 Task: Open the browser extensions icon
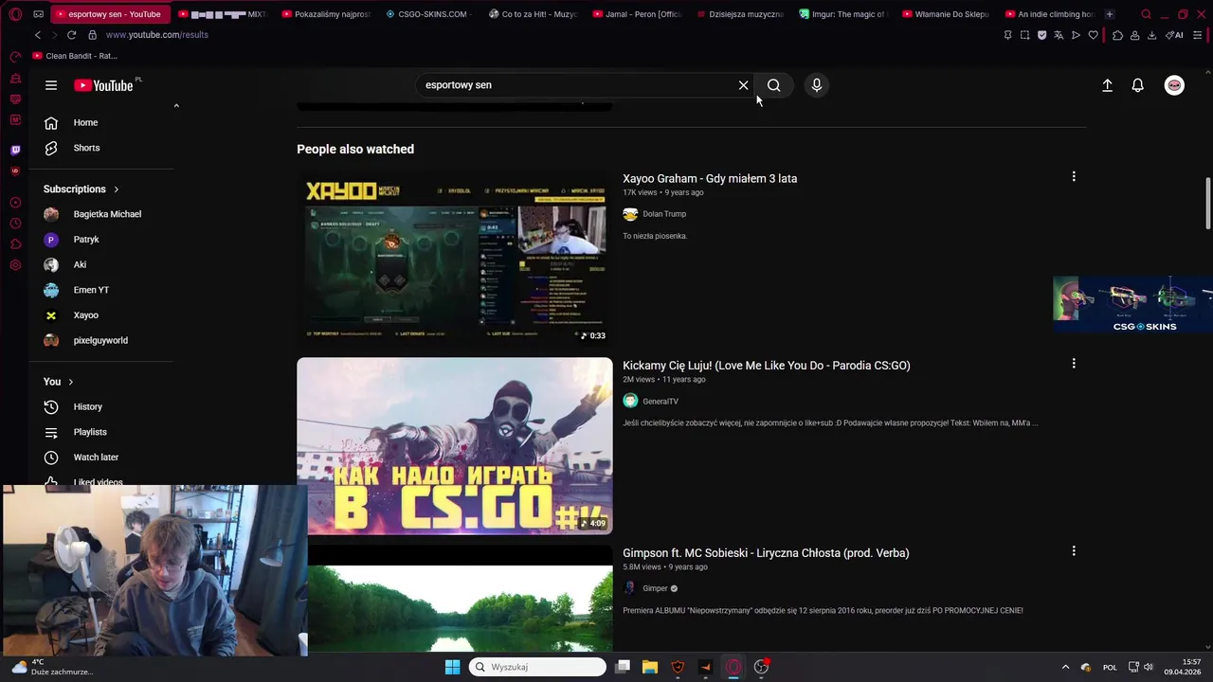pos(1117,35)
